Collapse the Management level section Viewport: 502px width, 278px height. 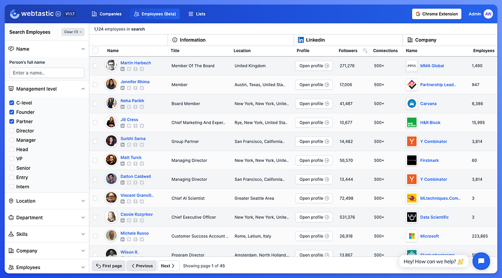pos(83,89)
